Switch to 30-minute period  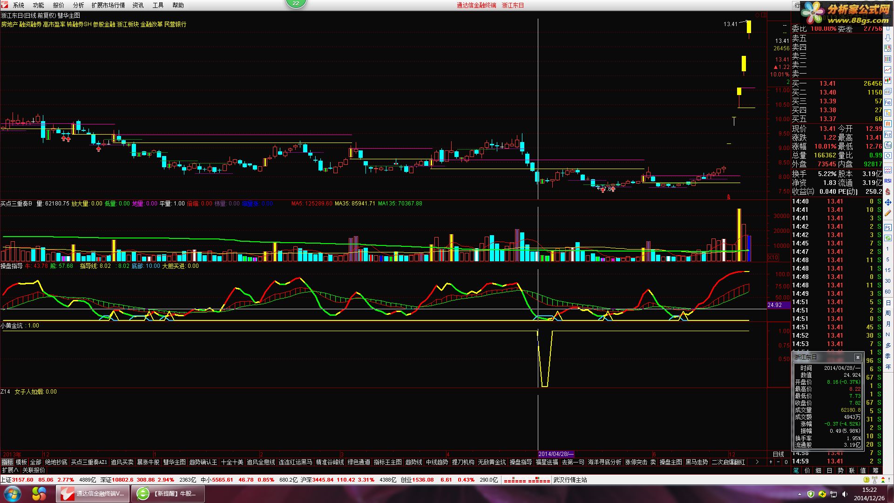pyautogui.click(x=888, y=281)
